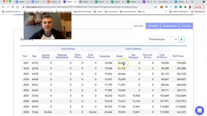Image resolution: width=207 pixels, height=116 pixels.
Task: Click the Total Outflows column header
Action: pyautogui.click(x=162, y=56)
